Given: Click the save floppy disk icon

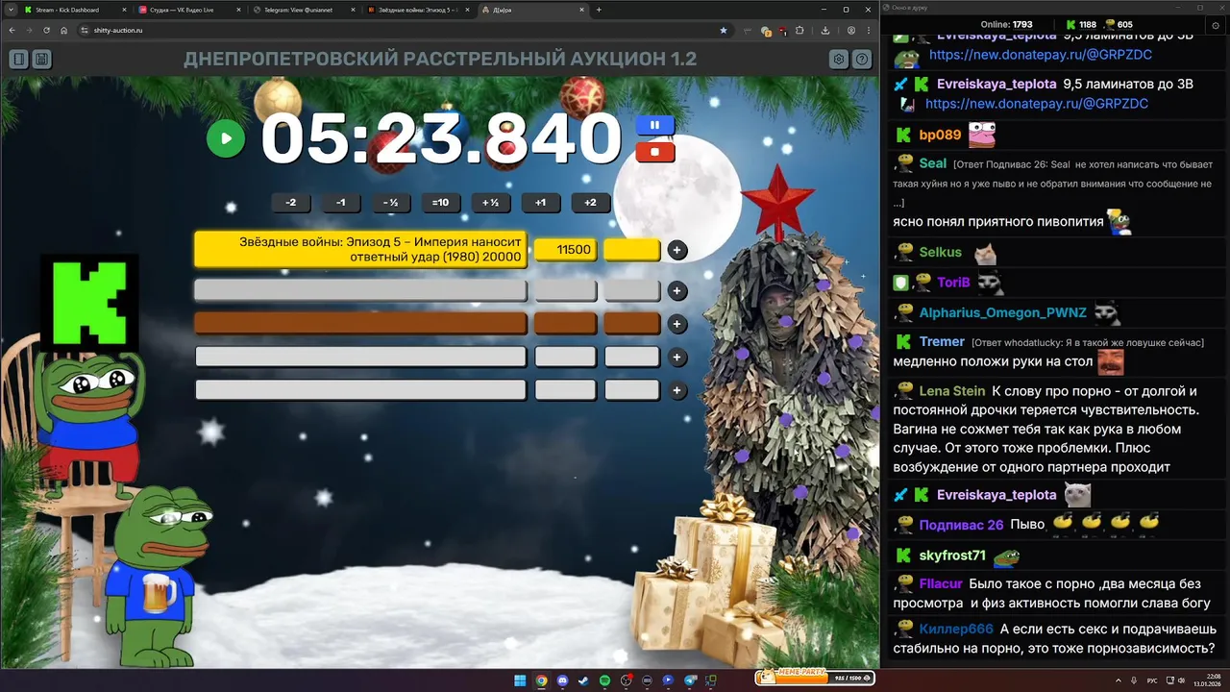Looking at the screenshot, I should click(x=41, y=60).
